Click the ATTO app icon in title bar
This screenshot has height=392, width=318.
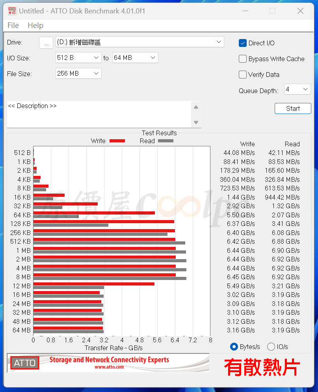(x=12, y=11)
